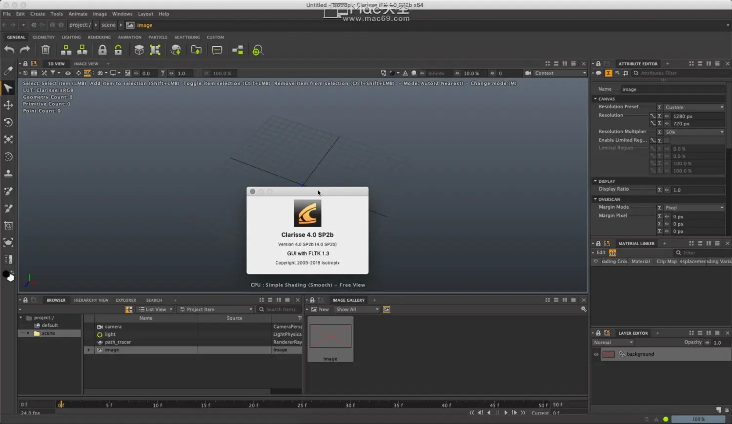Toggle the eye visibility icon in 3D view toolbar

click(68, 73)
